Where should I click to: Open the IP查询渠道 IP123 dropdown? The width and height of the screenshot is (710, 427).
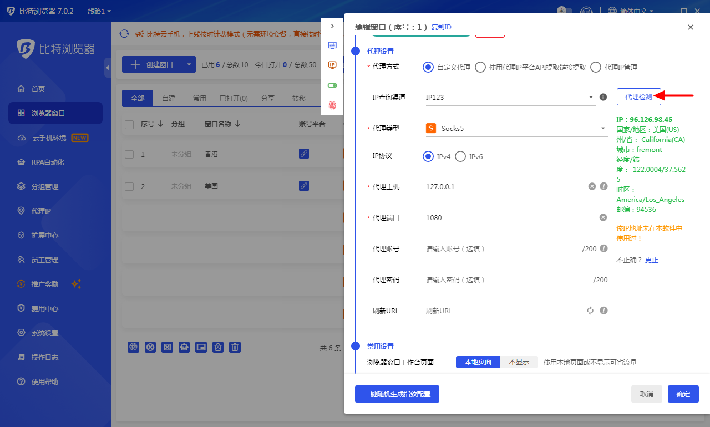pyautogui.click(x=509, y=98)
